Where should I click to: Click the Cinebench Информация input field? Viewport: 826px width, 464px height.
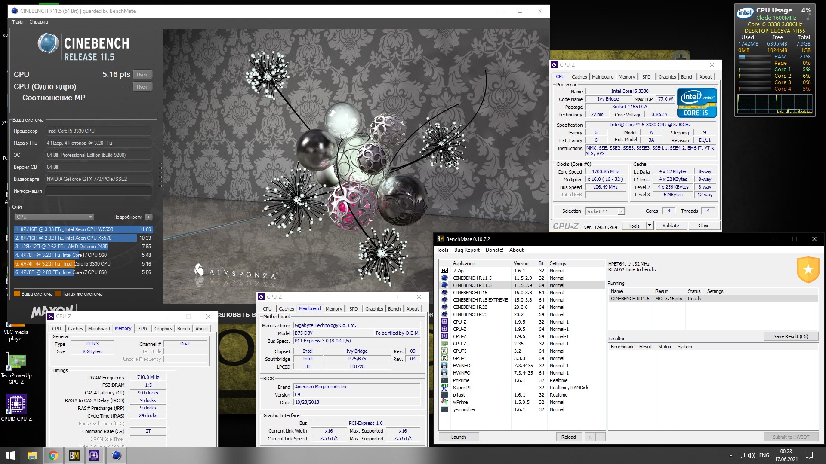99,191
